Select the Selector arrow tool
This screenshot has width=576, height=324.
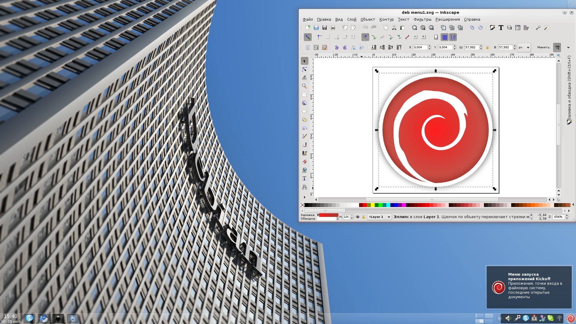(304, 61)
